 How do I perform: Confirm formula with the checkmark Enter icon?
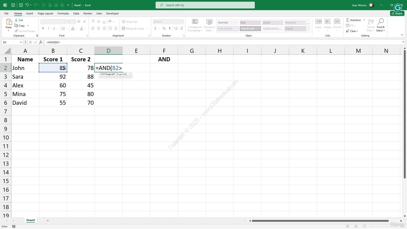coord(35,42)
